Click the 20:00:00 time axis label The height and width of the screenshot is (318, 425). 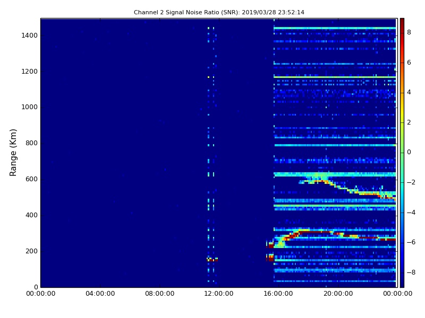[x=338, y=294]
